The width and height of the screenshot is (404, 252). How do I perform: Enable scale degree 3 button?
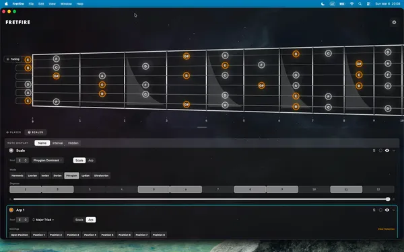coord(90,190)
